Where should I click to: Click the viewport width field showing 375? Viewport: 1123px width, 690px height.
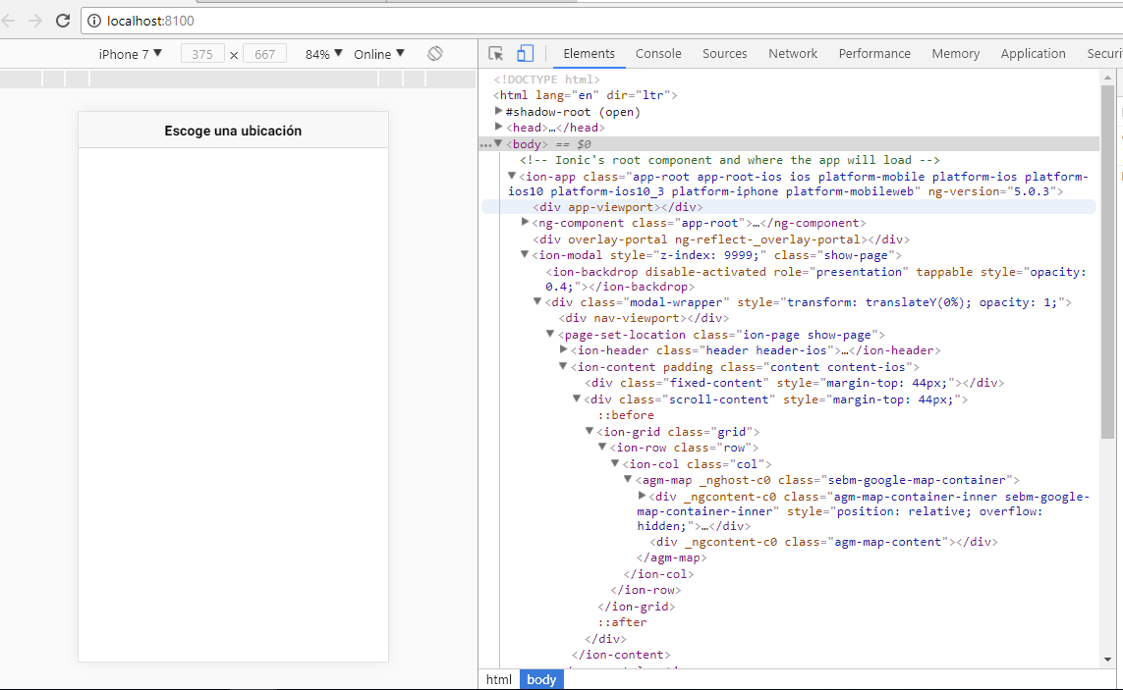202,55
